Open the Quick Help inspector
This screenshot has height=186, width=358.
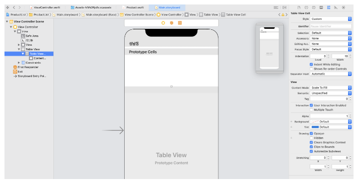click(314, 7)
